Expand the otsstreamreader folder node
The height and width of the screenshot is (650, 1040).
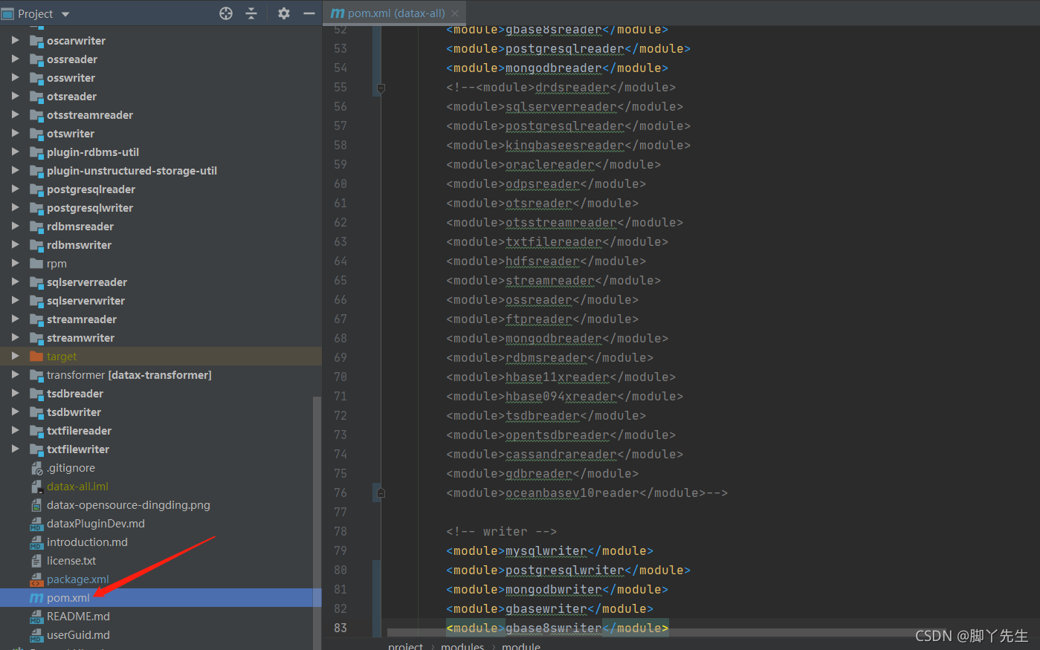[x=15, y=114]
